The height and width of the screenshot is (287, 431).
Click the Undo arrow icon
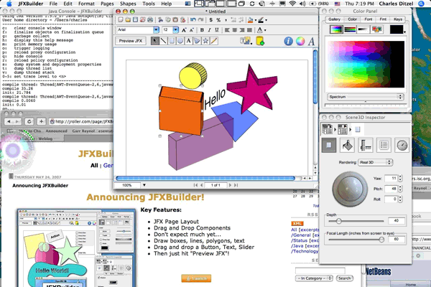point(193,20)
